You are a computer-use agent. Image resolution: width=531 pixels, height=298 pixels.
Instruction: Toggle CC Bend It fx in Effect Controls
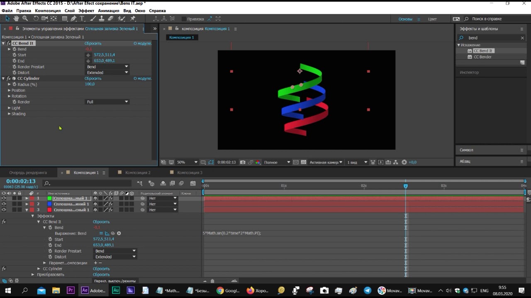(9, 43)
